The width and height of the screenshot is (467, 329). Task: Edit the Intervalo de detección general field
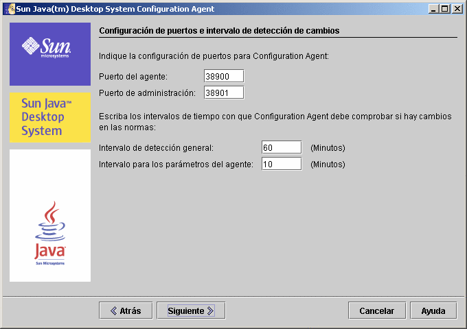282,147
